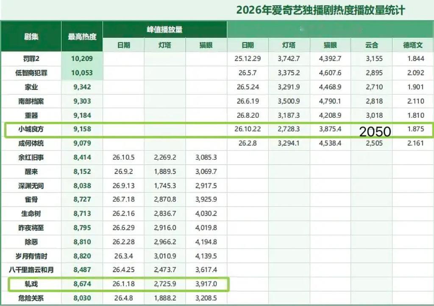Select the value 4,030.2

(206, 214)
